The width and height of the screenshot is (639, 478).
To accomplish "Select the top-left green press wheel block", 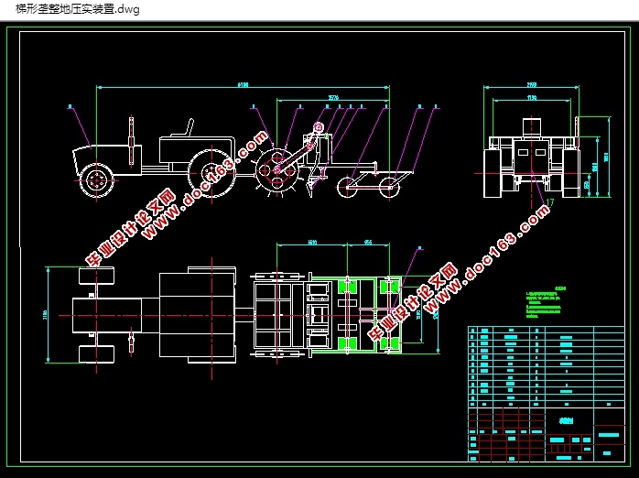I will (x=347, y=286).
